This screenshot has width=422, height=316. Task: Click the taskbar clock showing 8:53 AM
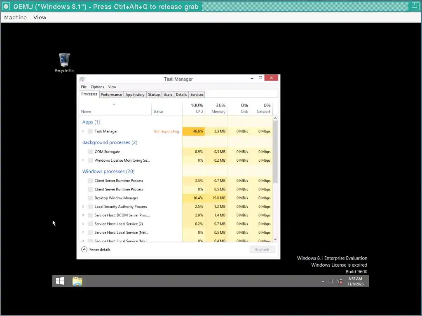(x=355, y=281)
